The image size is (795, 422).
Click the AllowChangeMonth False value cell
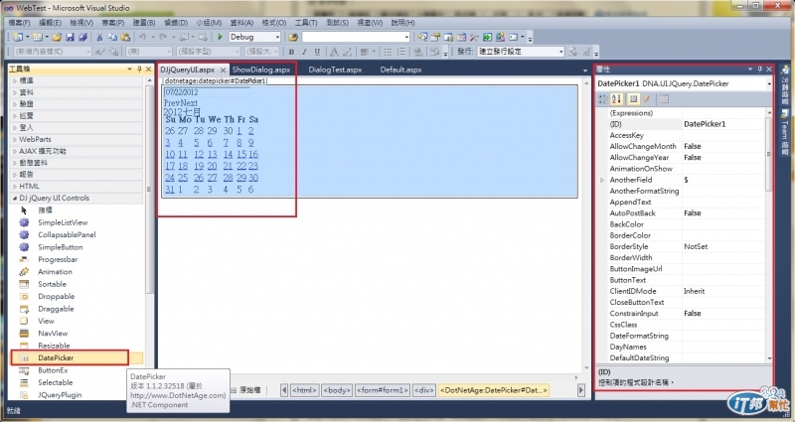tap(723, 146)
